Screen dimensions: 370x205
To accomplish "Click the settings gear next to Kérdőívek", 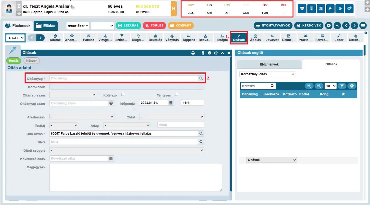I will [329, 26].
